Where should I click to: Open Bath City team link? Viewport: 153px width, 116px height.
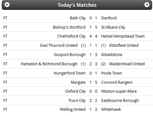78,18
